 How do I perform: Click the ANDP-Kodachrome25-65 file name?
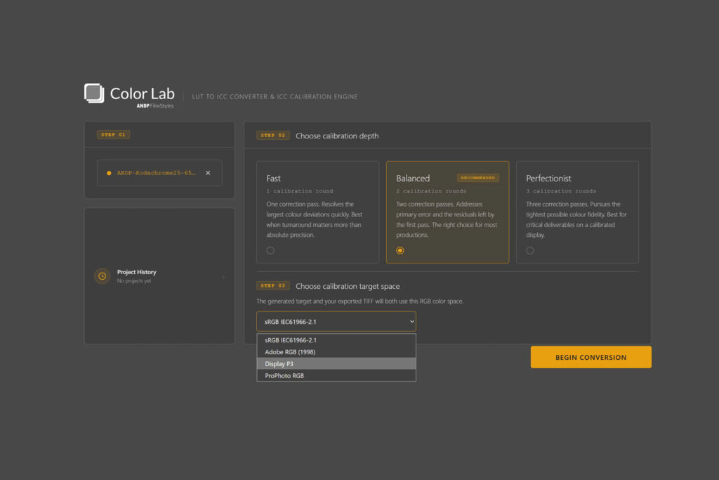[x=156, y=173]
